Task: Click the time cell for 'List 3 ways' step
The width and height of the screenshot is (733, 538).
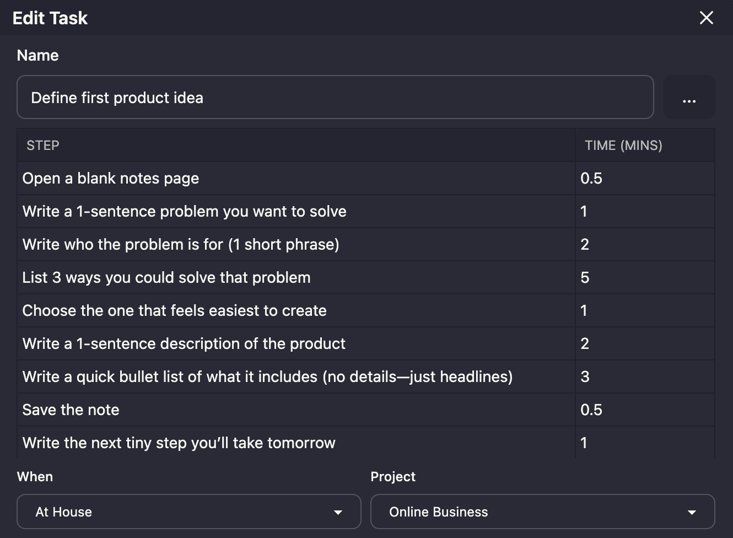Action: pos(644,278)
